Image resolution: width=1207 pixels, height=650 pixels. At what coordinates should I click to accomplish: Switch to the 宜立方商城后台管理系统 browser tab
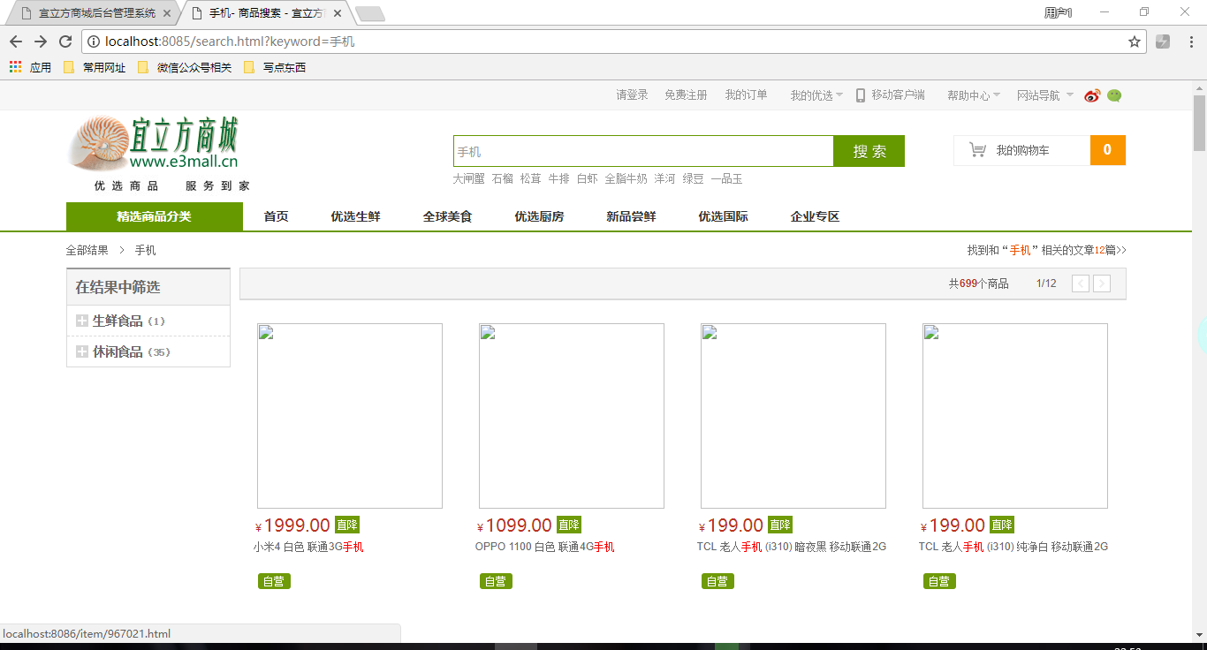pyautogui.click(x=91, y=13)
